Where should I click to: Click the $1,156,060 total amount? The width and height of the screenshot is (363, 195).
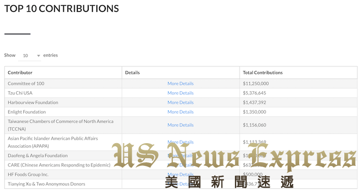pyautogui.click(x=254, y=125)
